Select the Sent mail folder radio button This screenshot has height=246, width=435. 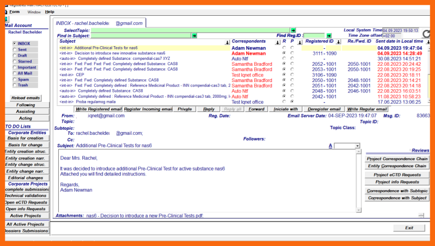[x=14, y=49]
